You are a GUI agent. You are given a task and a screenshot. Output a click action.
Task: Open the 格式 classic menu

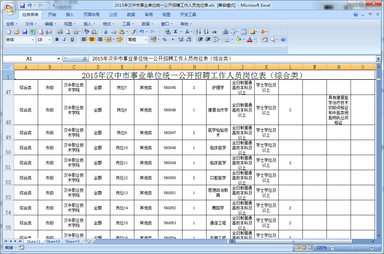[x=109, y=24]
